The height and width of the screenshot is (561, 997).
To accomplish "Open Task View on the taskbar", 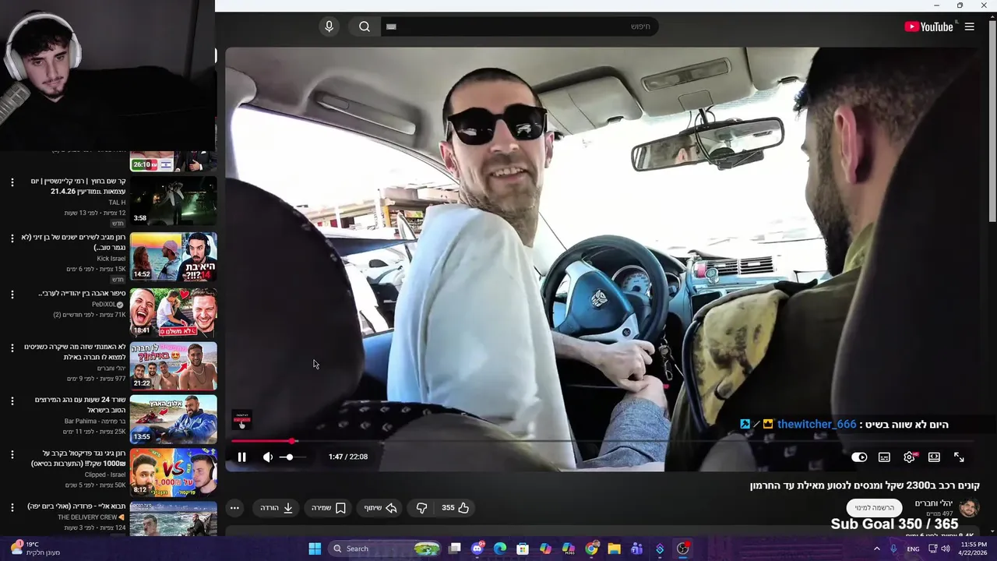I will [455, 549].
